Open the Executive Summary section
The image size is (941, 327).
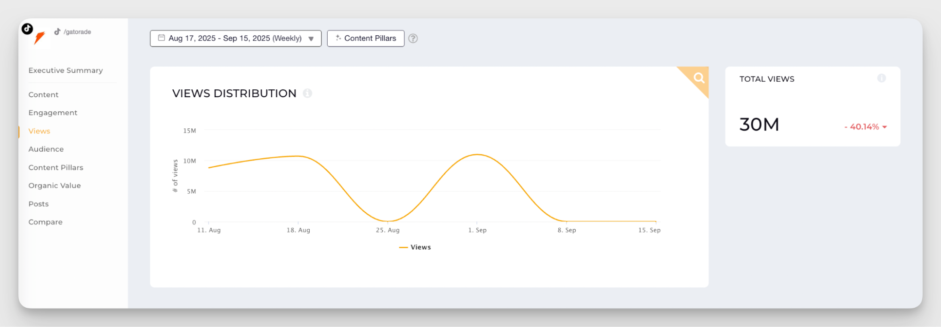point(65,70)
